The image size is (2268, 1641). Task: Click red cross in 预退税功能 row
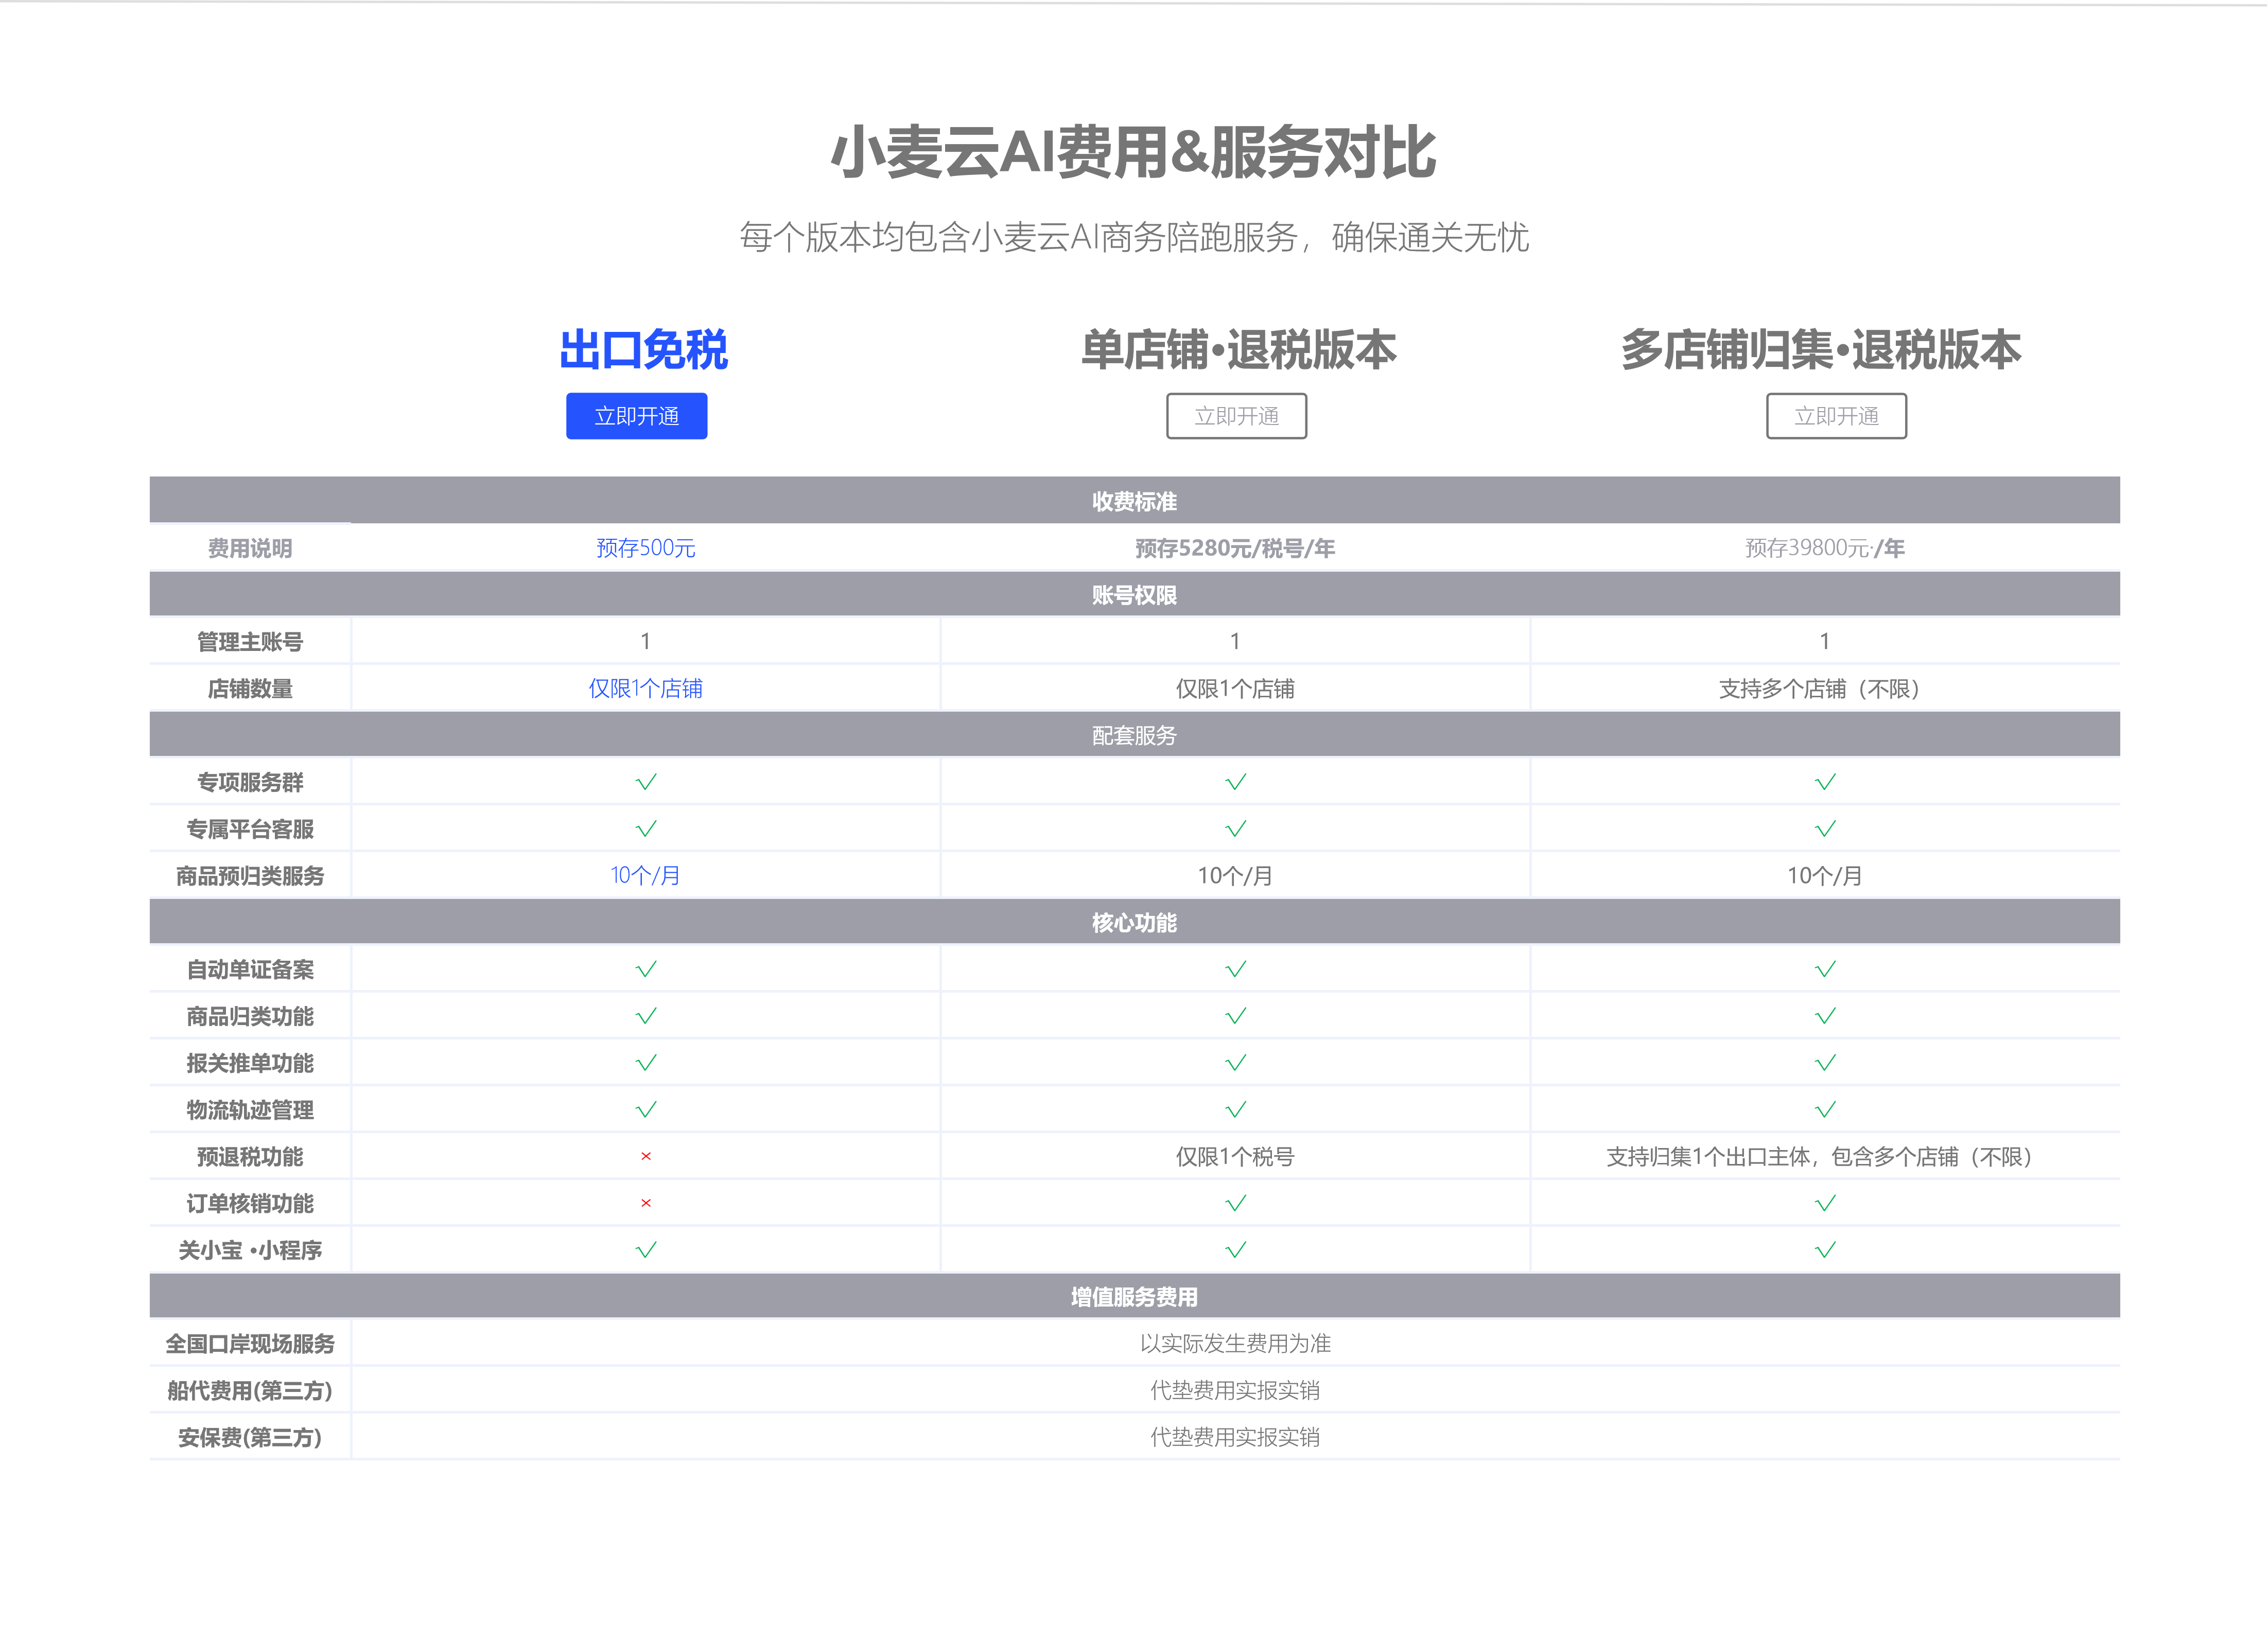[646, 1156]
